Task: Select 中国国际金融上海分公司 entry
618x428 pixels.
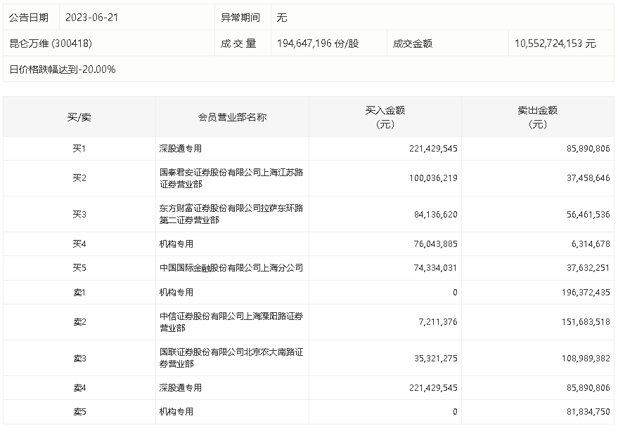Action: click(231, 268)
